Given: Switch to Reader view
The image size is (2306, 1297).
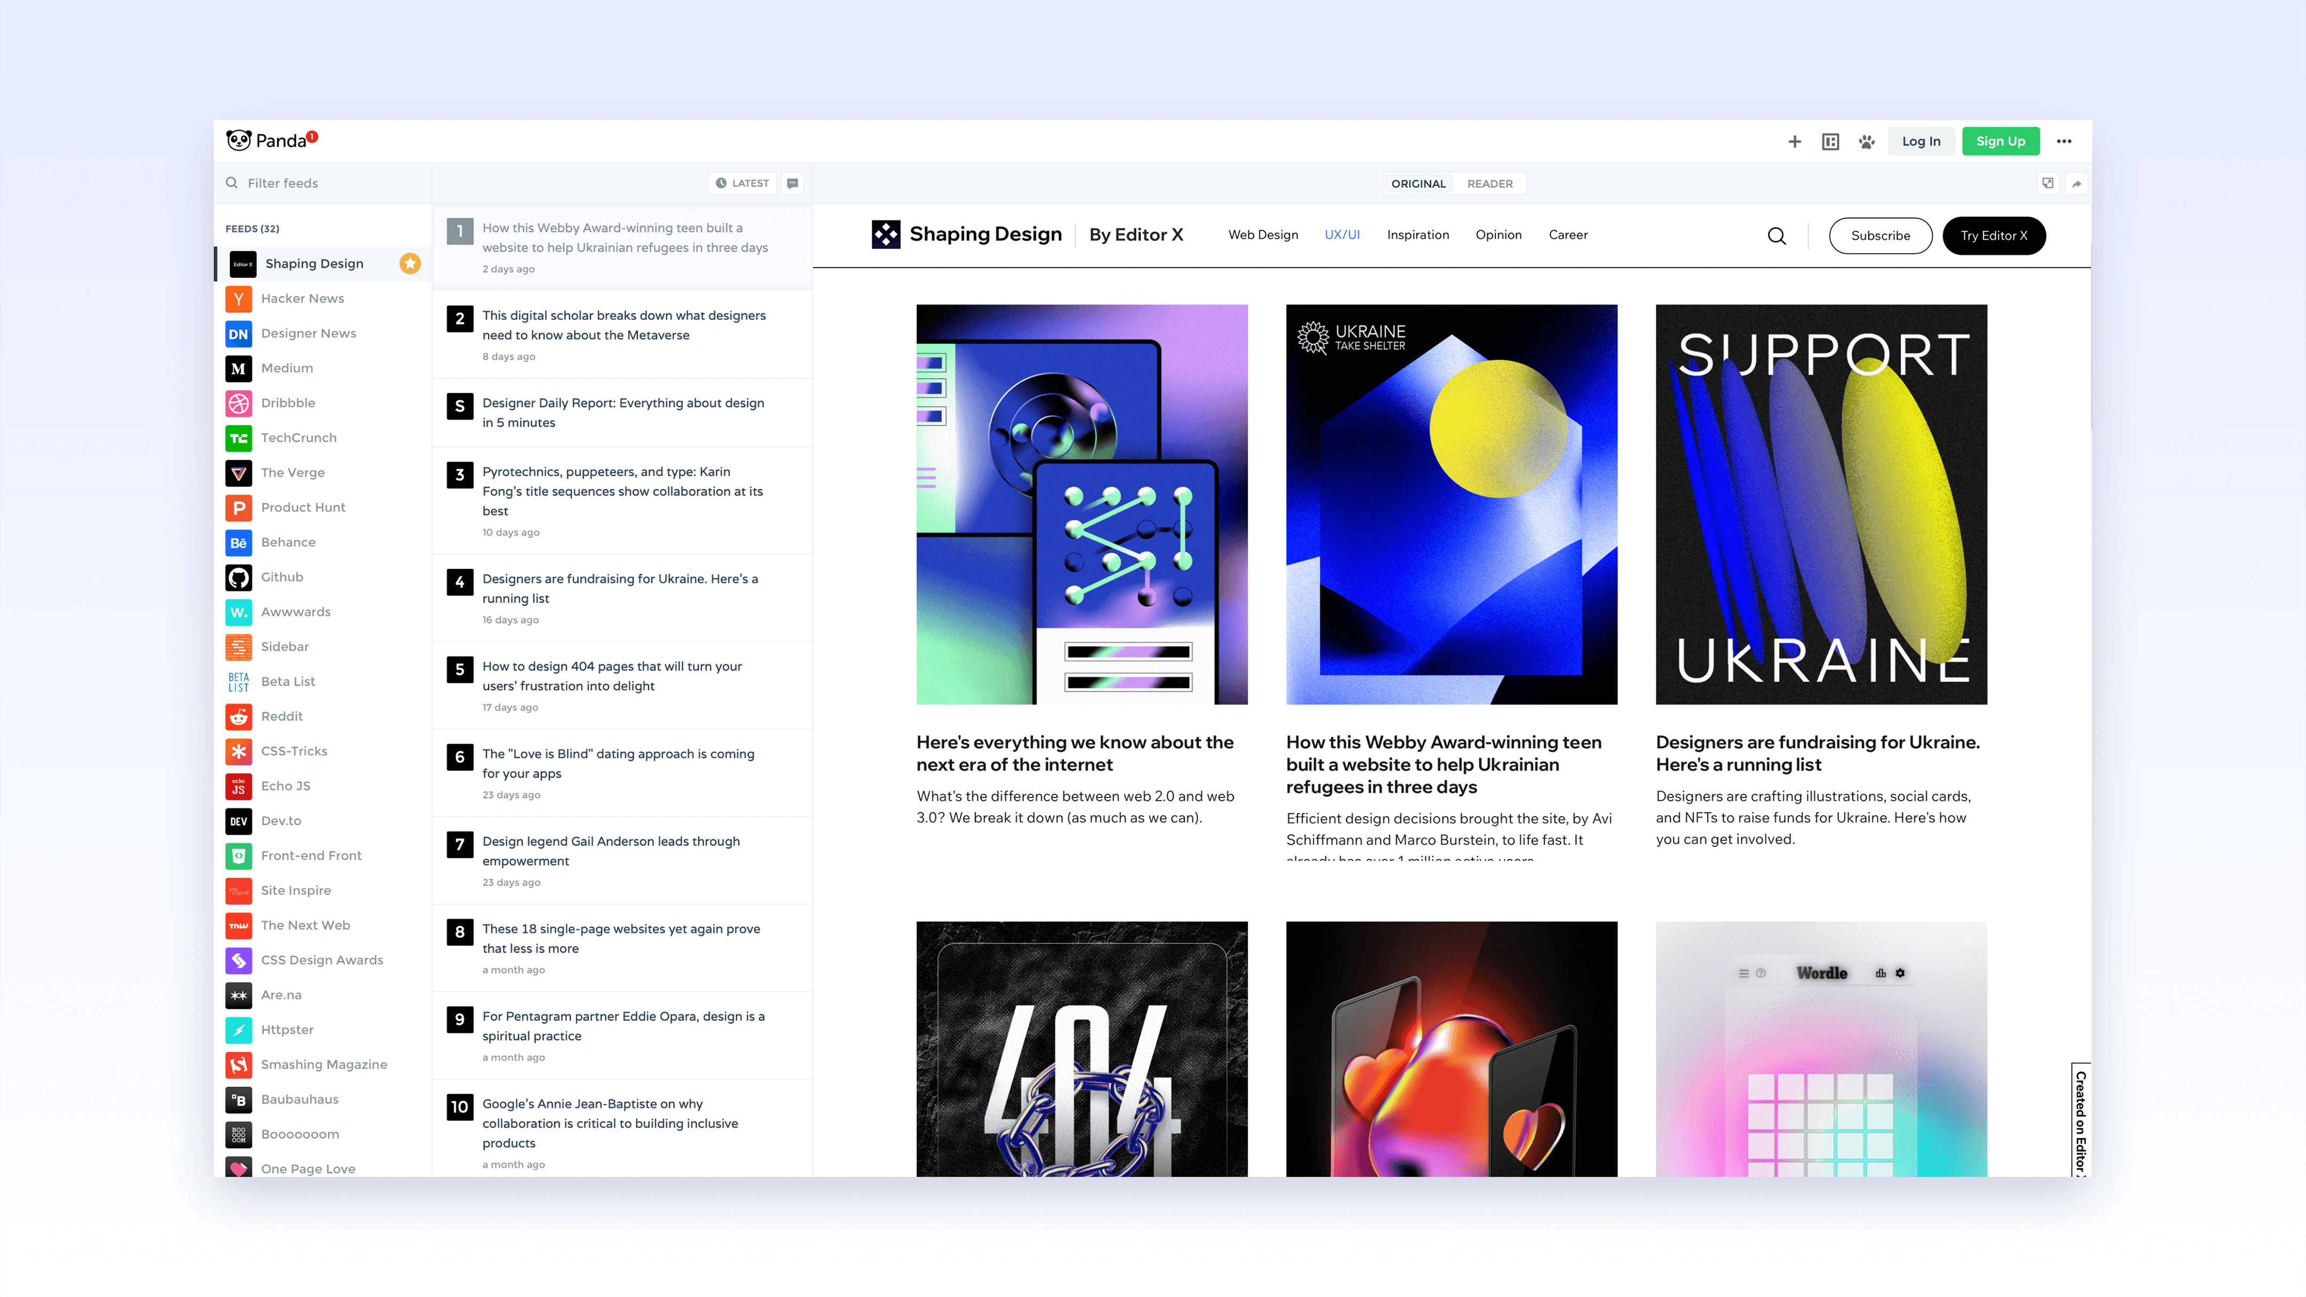Looking at the screenshot, I should pyautogui.click(x=1490, y=184).
